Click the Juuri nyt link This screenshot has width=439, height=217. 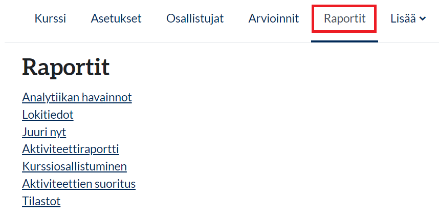click(44, 132)
